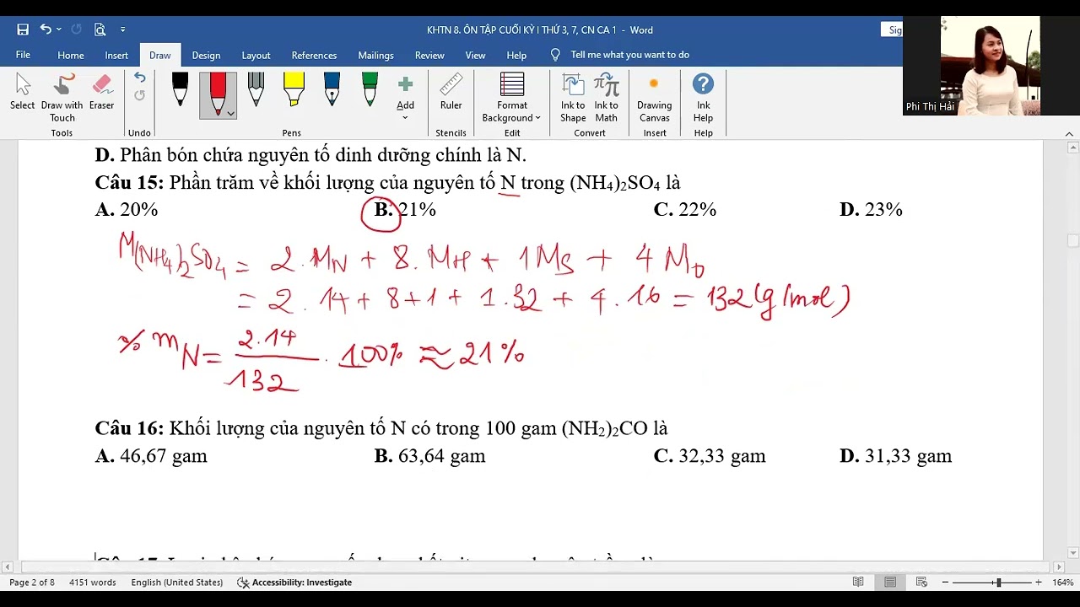
Task: Click zoom in plus button
Action: (x=1038, y=583)
